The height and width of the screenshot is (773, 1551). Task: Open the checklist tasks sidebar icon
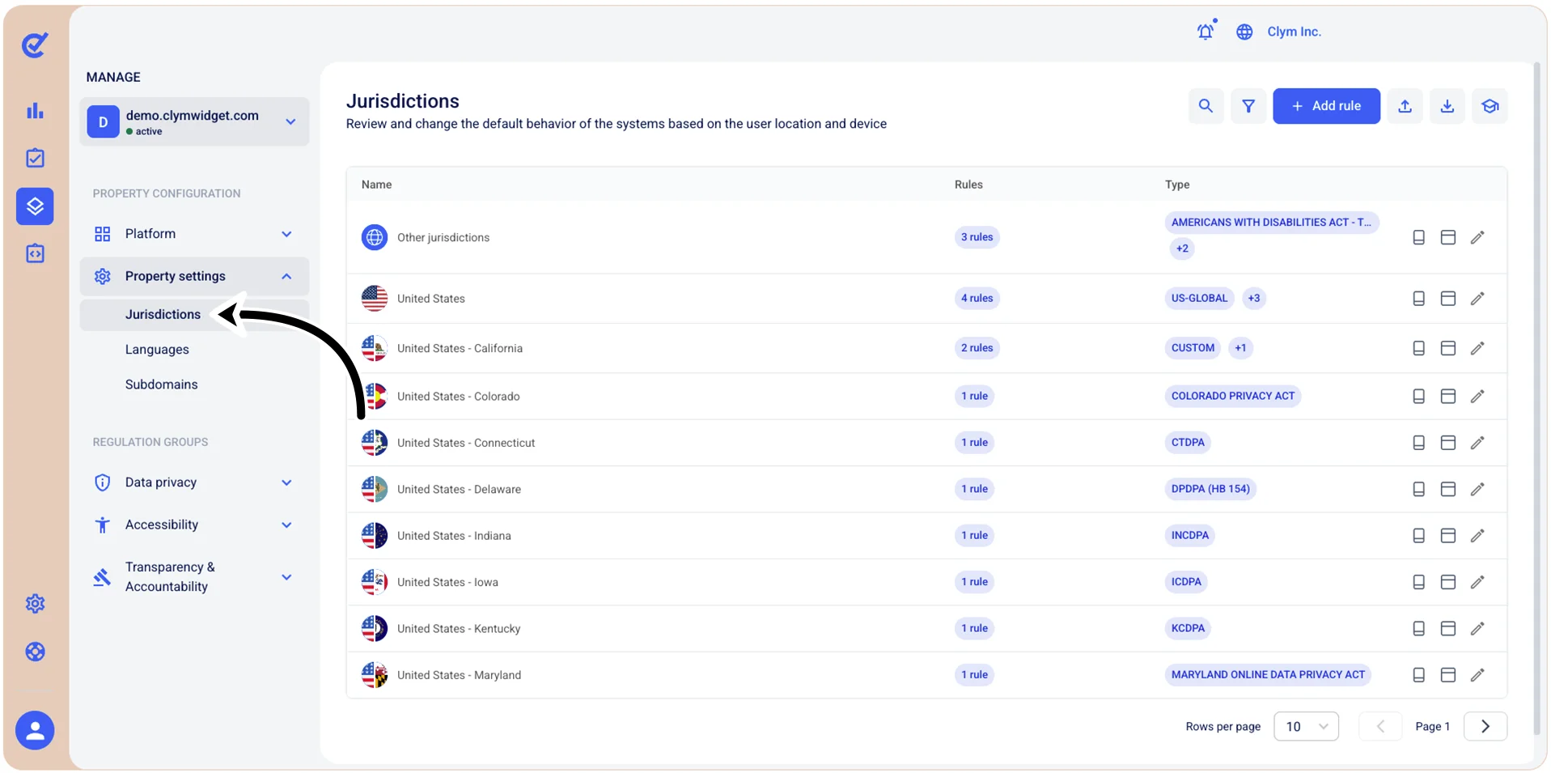[x=35, y=158]
